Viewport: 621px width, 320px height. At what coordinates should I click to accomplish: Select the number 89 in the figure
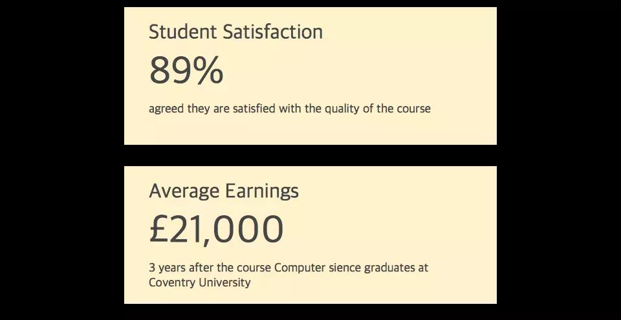pos(168,70)
